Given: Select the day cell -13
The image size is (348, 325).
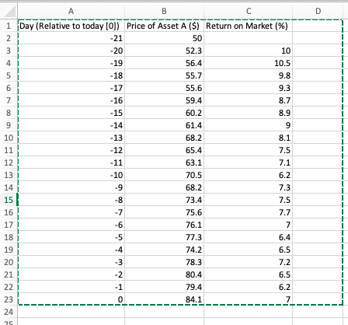Looking at the screenshot, I should tap(71, 138).
